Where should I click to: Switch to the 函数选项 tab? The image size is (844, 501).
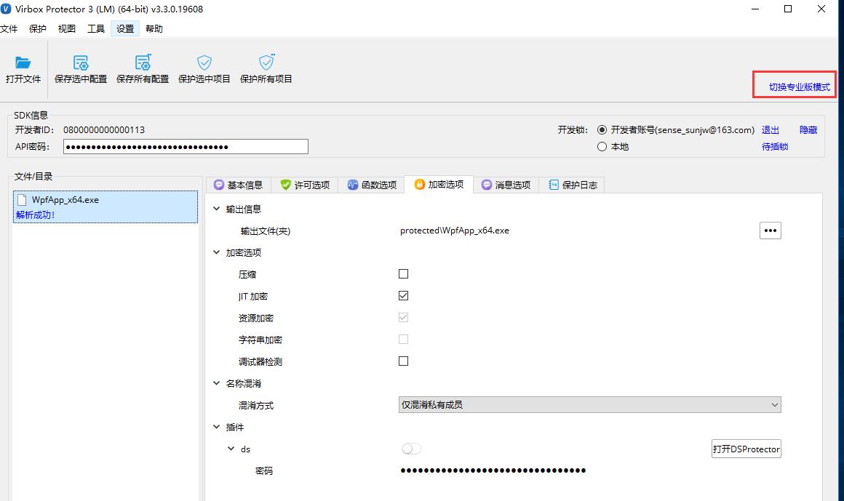click(x=371, y=185)
